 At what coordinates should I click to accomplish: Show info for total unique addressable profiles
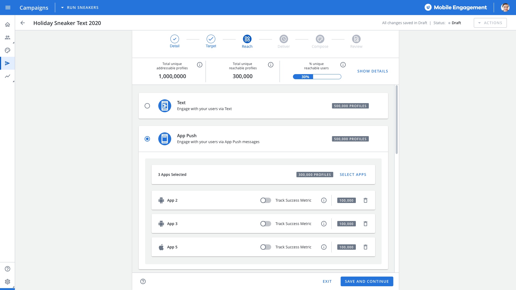(200, 65)
